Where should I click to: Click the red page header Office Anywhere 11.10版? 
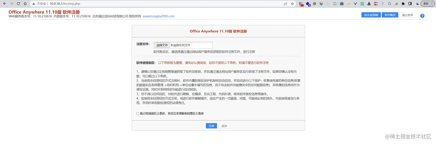[x=44, y=12]
